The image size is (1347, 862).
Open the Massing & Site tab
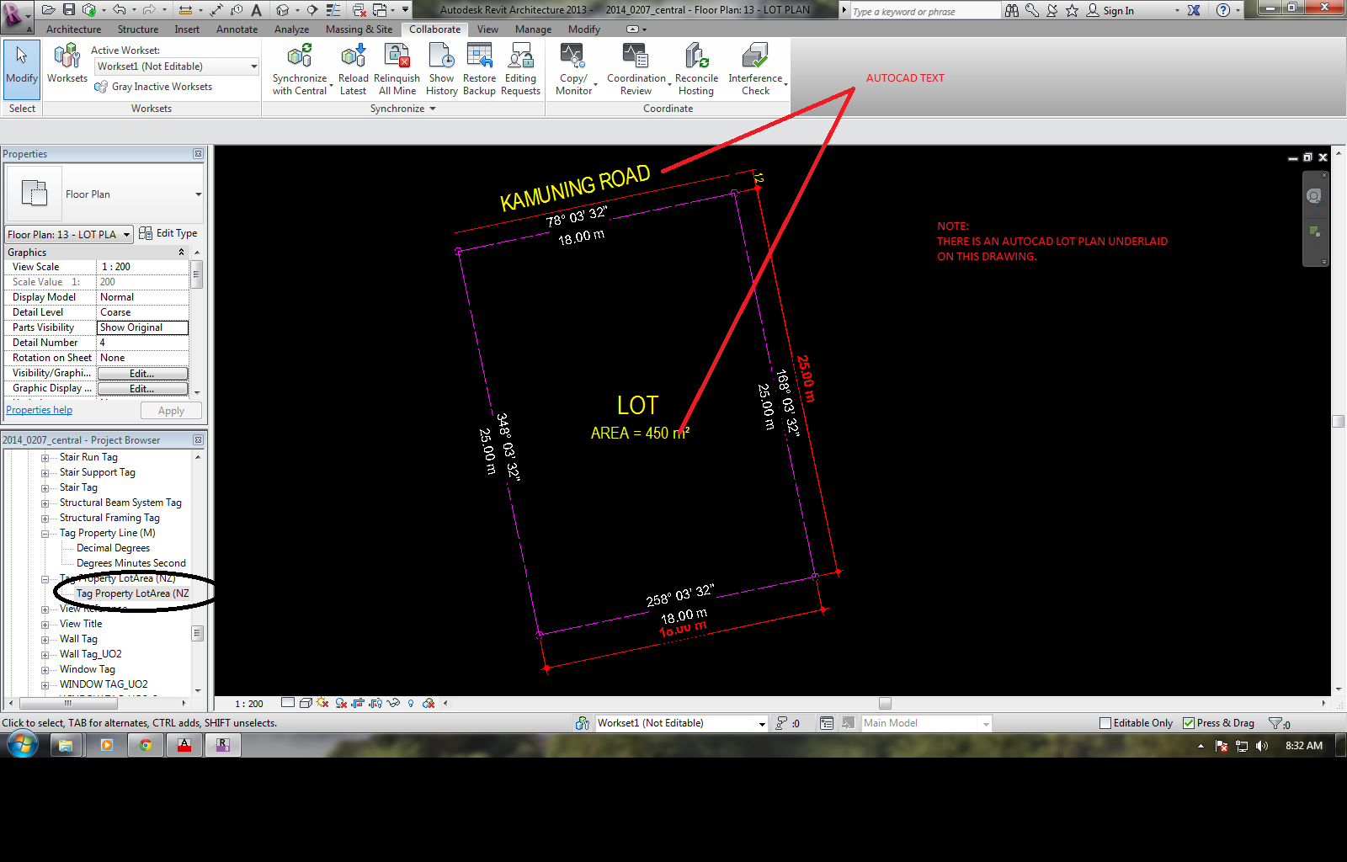(359, 29)
